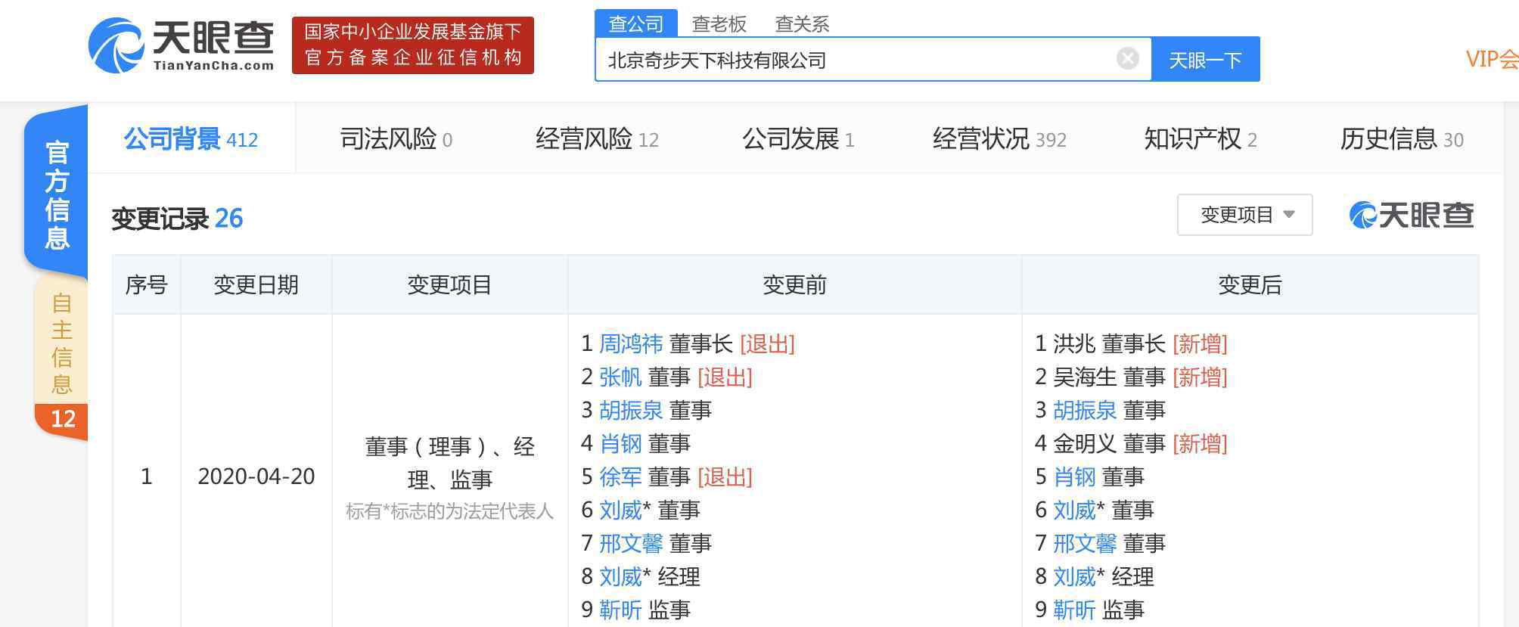Open 邢文馨 link in the 变更前 column

click(630, 544)
